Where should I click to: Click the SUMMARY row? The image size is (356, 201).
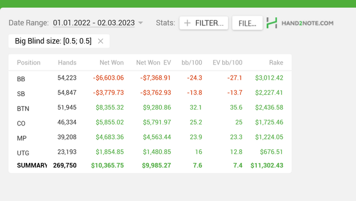pos(150,165)
